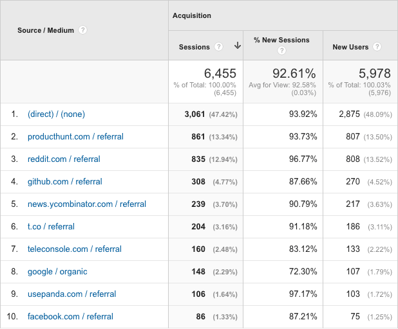View teleconsole.com / referral details

pos(75,249)
